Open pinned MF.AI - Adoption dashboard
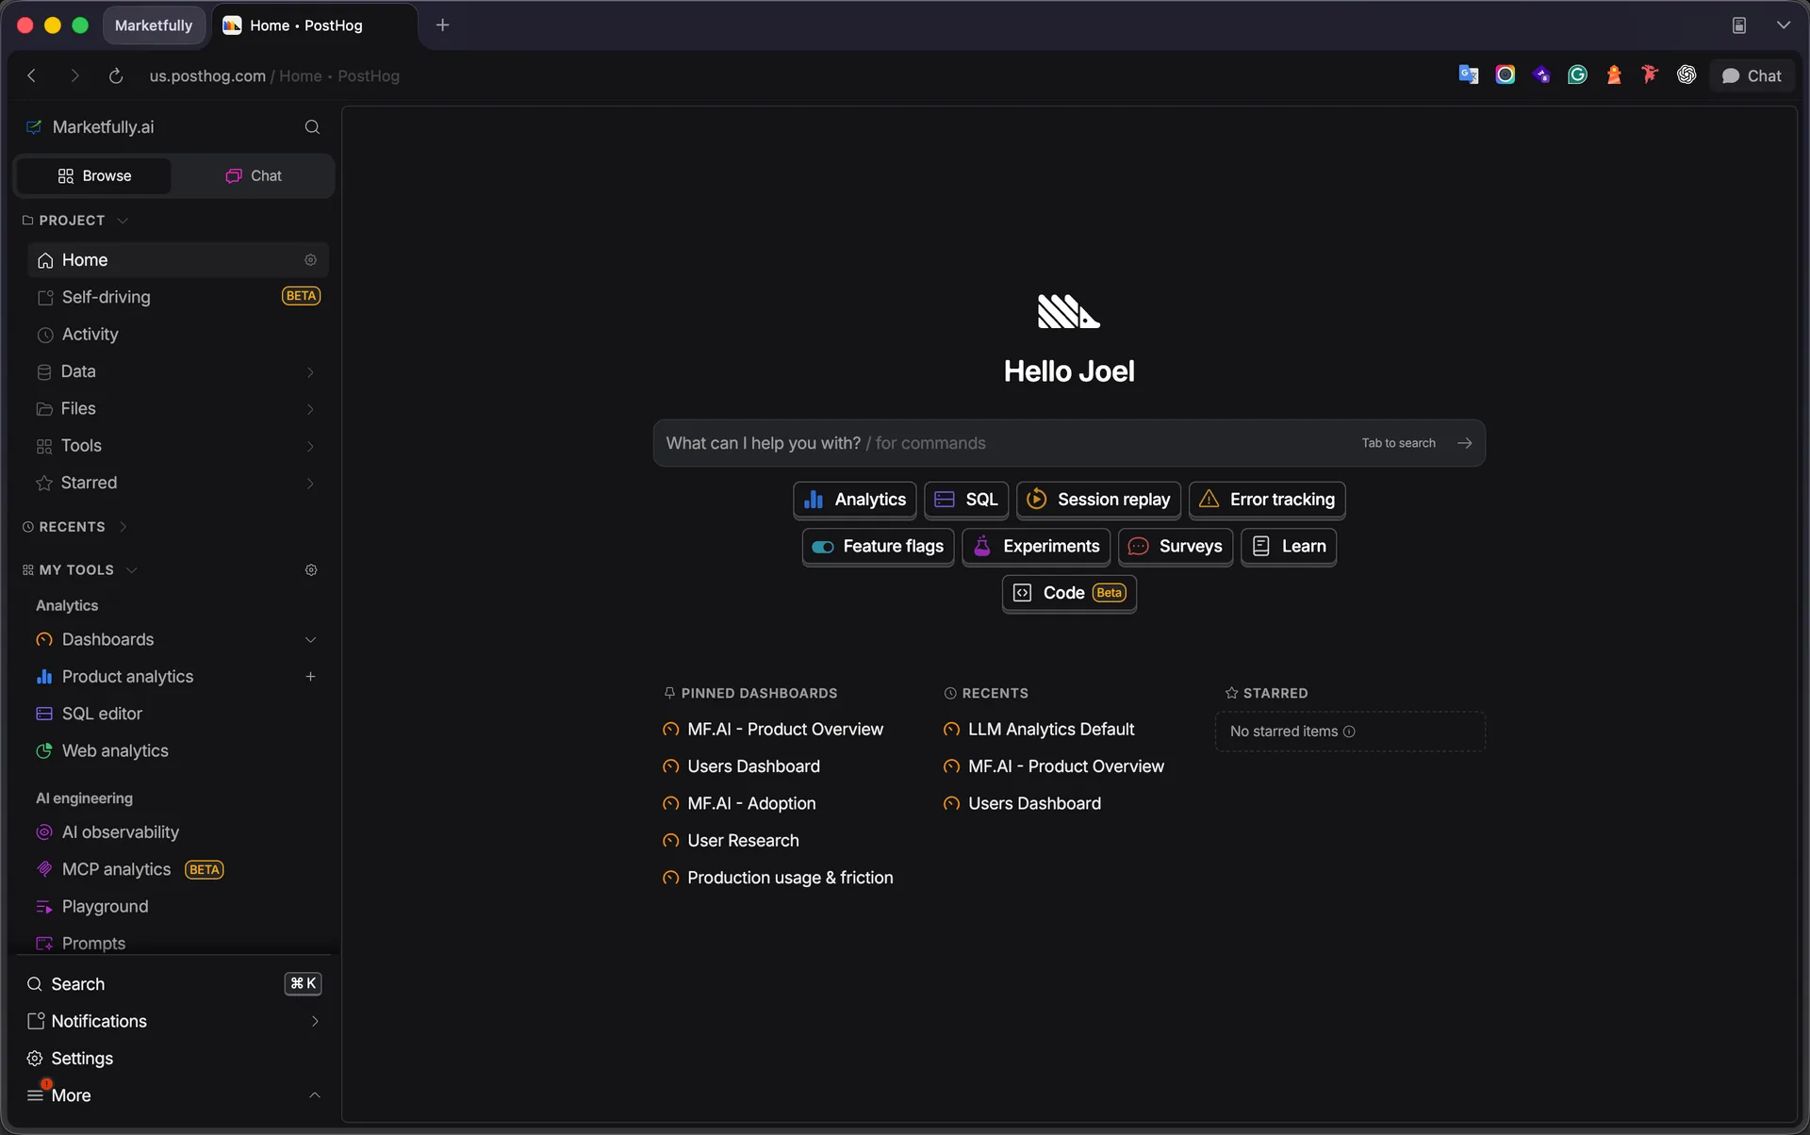1810x1135 pixels. click(751, 804)
